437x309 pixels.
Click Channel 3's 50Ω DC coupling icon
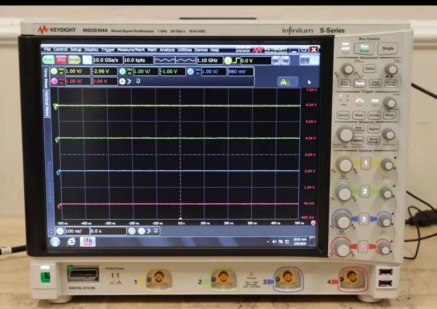[x=198, y=72]
